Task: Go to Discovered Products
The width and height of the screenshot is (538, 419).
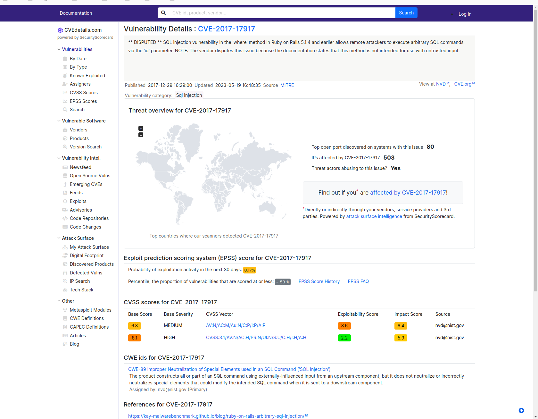Action: point(92,264)
